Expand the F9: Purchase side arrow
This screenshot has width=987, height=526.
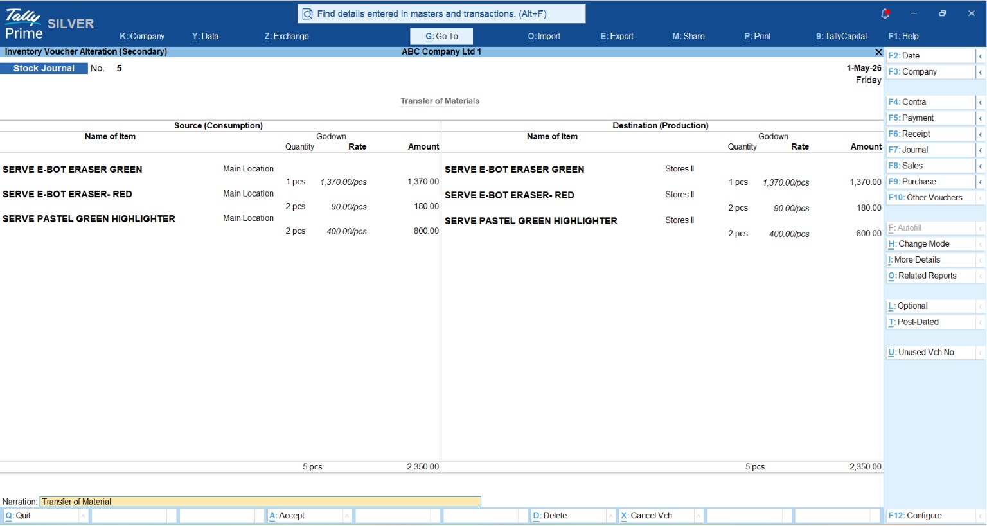pos(981,182)
